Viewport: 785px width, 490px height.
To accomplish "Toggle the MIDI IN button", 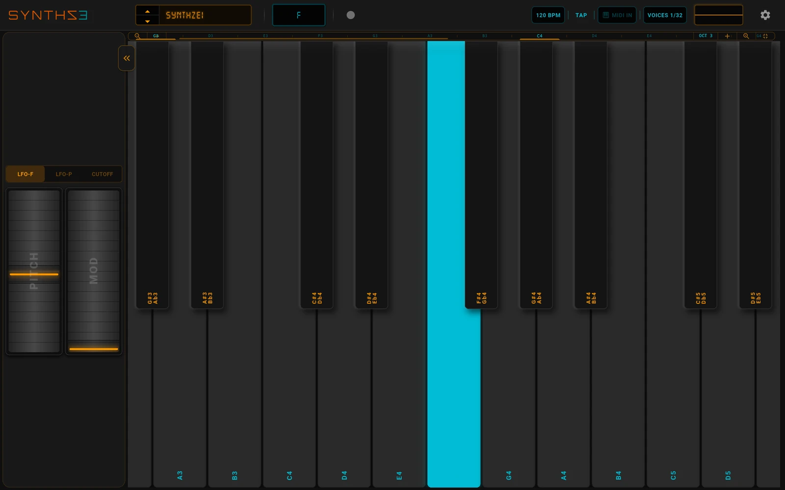I will click(x=617, y=15).
